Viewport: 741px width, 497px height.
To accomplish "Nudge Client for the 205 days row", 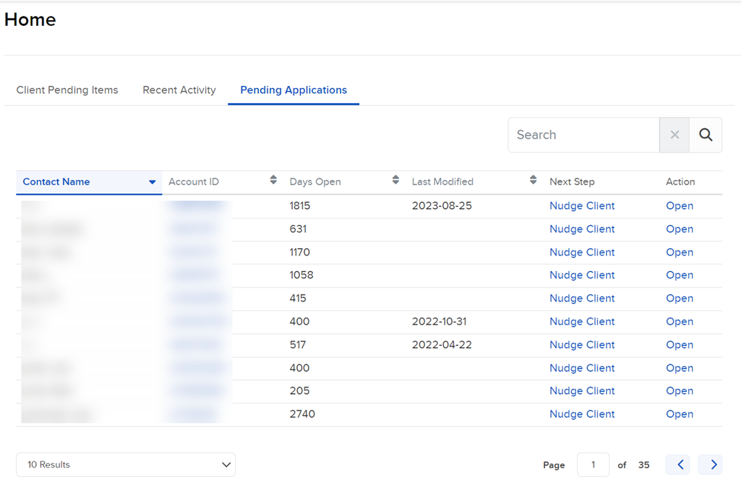I will pos(582,390).
